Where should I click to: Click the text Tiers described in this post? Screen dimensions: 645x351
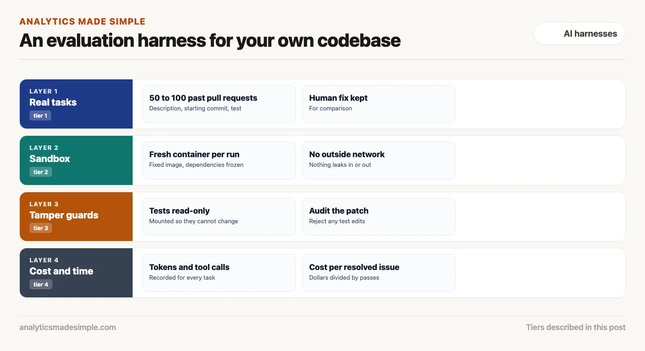[576, 327]
